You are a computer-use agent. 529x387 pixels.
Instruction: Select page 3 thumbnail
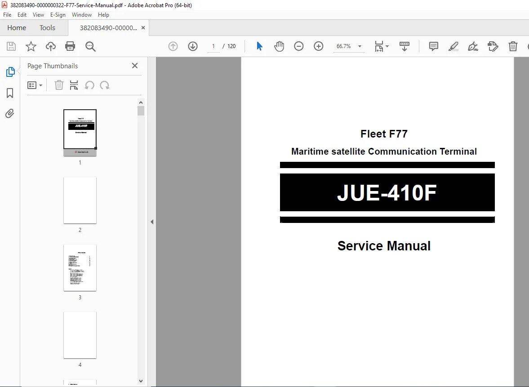pyautogui.click(x=80, y=267)
